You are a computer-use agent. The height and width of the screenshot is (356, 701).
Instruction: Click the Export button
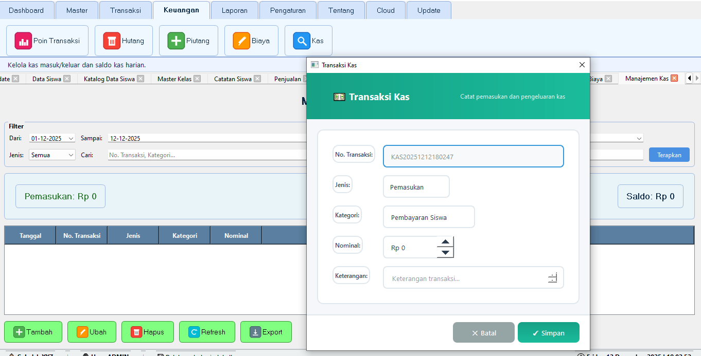tap(266, 332)
